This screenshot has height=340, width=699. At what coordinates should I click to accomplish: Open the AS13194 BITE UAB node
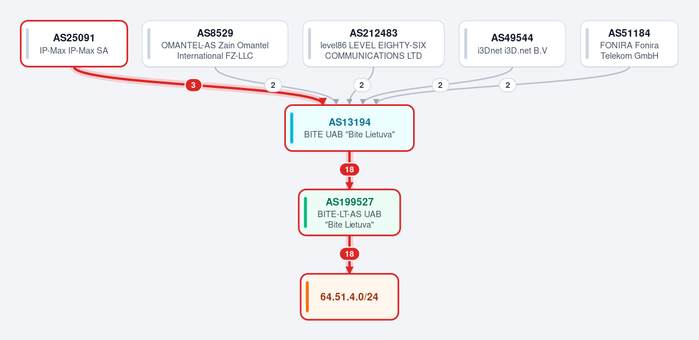[349, 128]
